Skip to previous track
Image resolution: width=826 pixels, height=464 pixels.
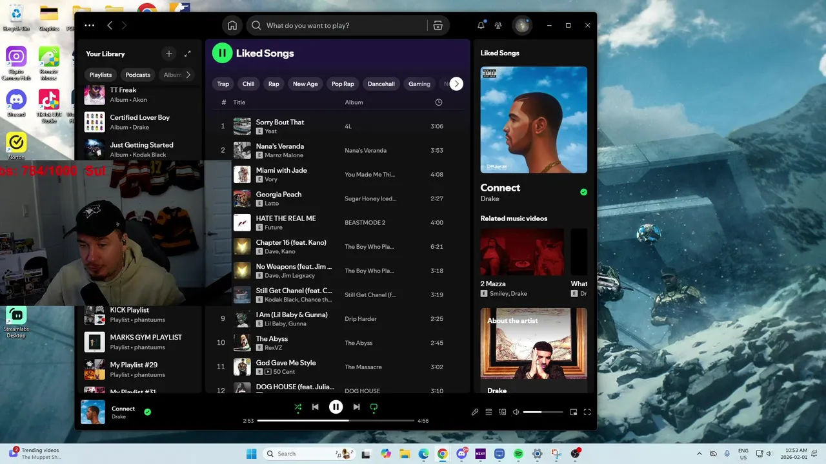(315, 407)
